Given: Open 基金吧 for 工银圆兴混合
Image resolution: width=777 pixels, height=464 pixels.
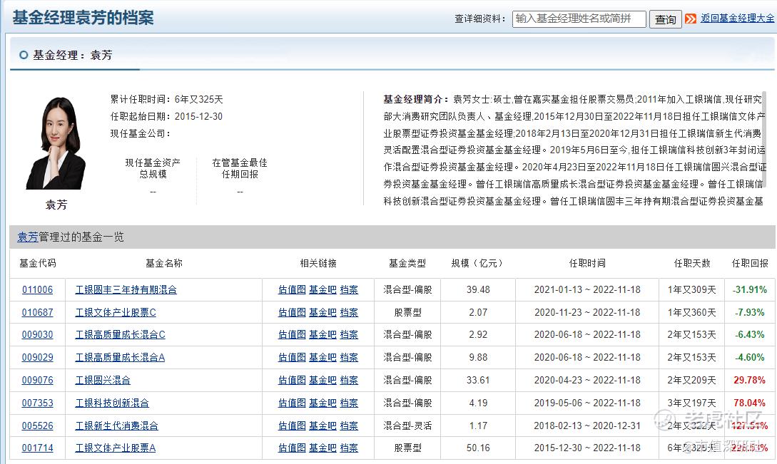Looking at the screenshot, I should click(x=323, y=381).
